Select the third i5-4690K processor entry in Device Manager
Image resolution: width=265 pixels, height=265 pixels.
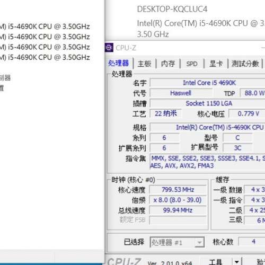tap(45, 47)
